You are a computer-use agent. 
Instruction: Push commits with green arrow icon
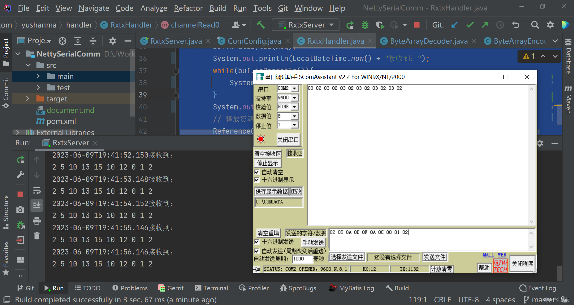click(485, 25)
